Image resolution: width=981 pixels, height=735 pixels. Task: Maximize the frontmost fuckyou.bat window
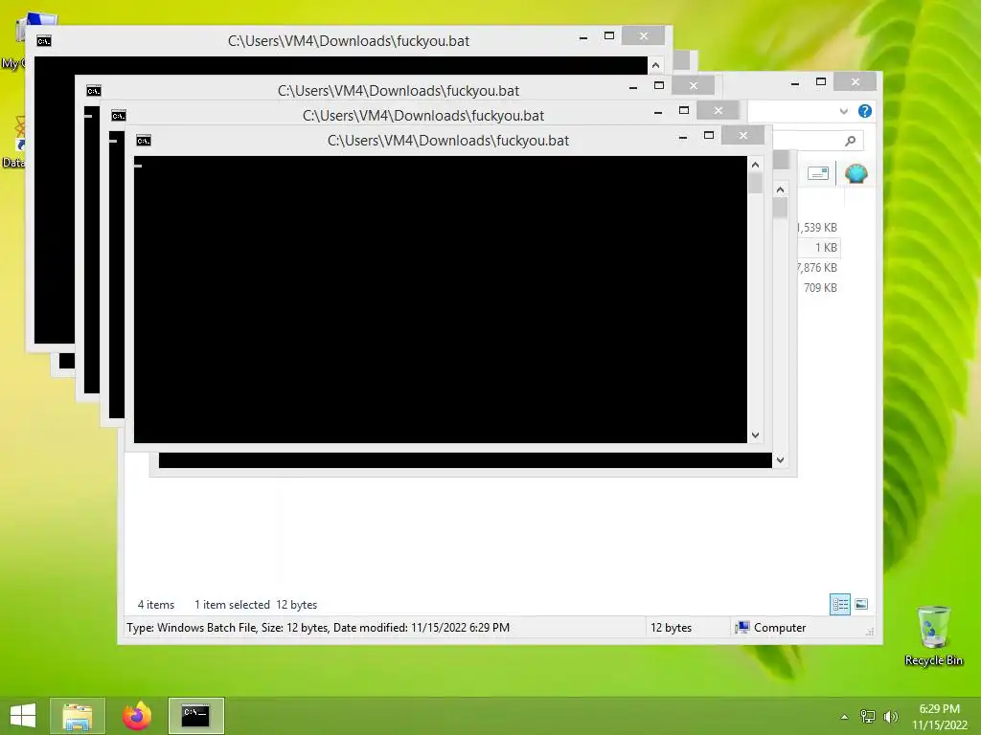(709, 136)
